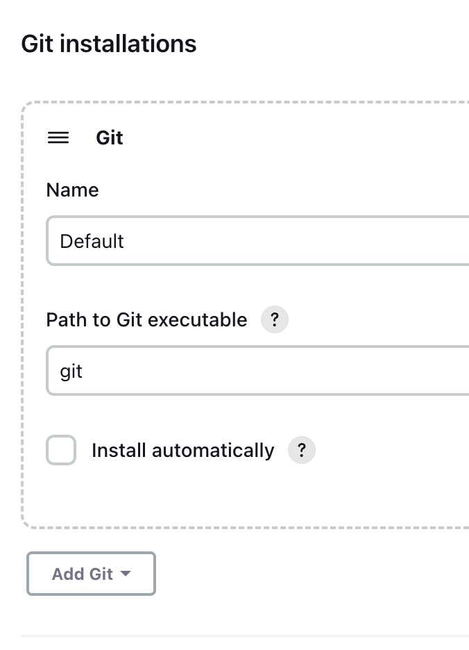This screenshot has width=469, height=650.
Task: Click the caret arrow on Add Git
Action: click(126, 574)
